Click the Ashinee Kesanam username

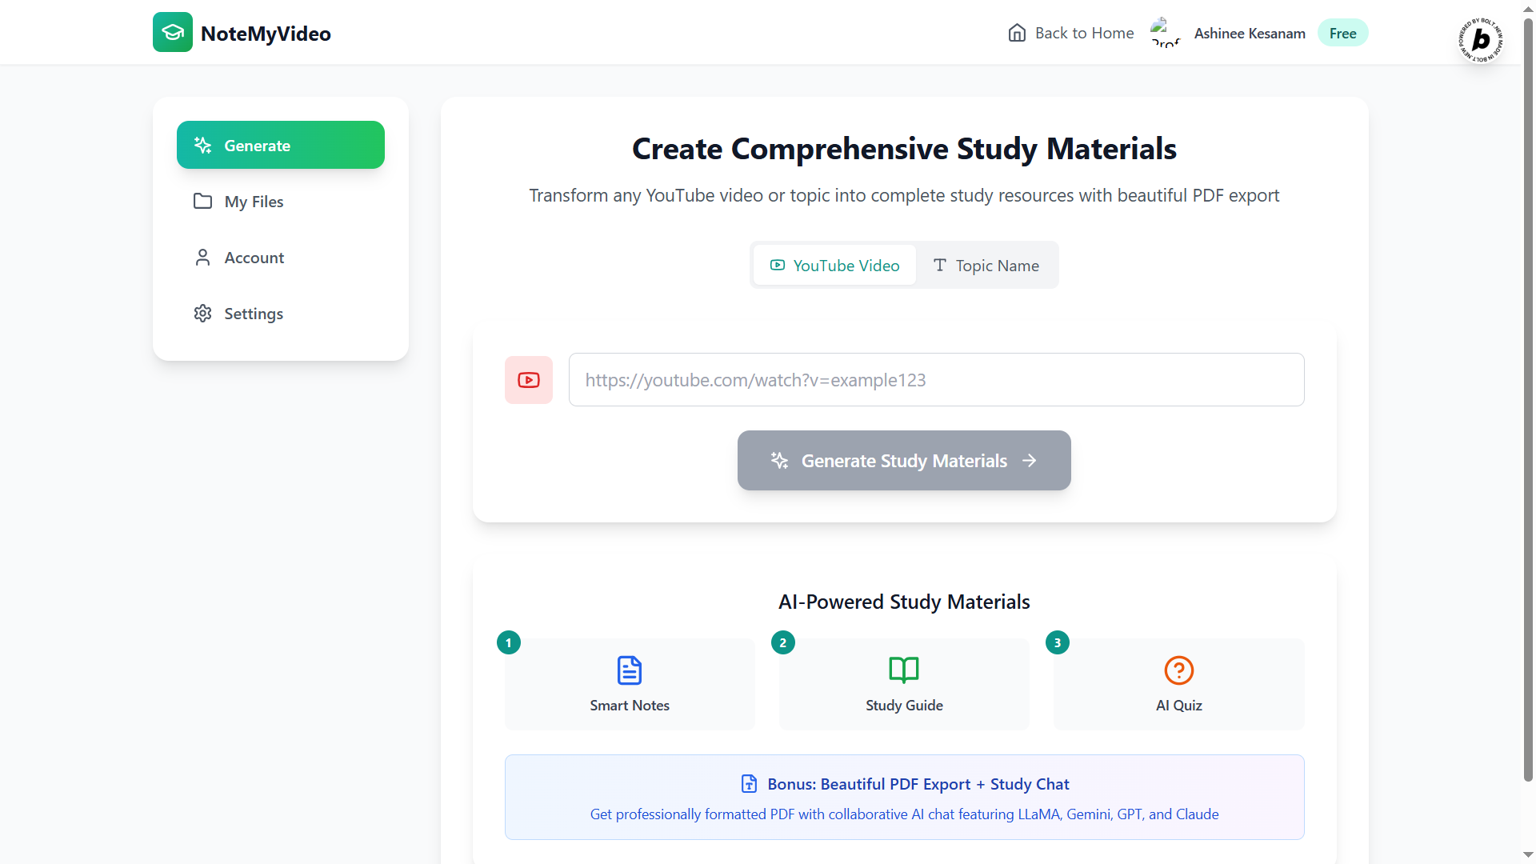coord(1249,33)
